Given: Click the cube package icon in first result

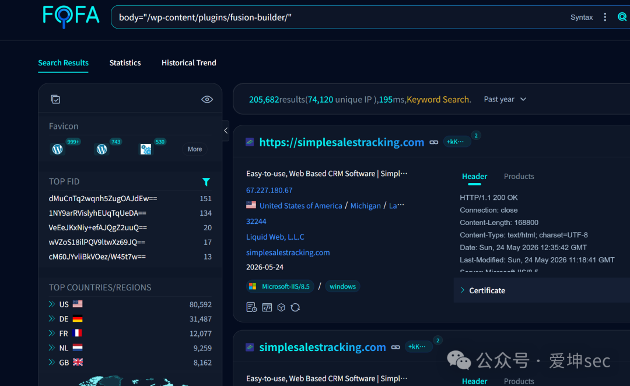Looking at the screenshot, I should click(281, 307).
